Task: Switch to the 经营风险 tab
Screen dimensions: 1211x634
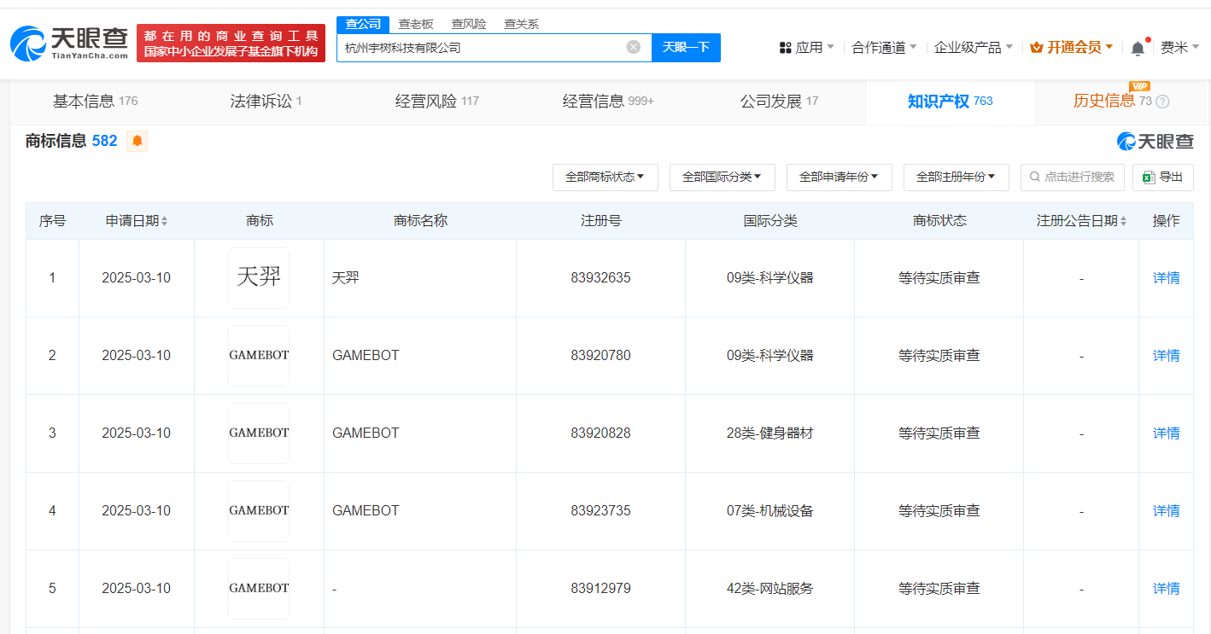Action: [436, 102]
